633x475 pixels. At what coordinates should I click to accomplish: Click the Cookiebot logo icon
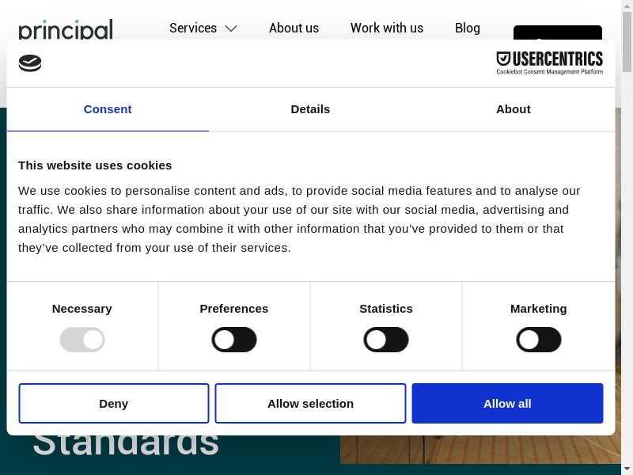(30, 63)
